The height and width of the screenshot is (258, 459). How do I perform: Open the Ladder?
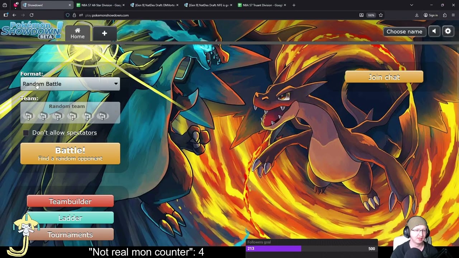pyautogui.click(x=70, y=218)
